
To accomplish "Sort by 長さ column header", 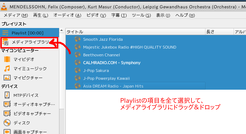I will point(219,32).
